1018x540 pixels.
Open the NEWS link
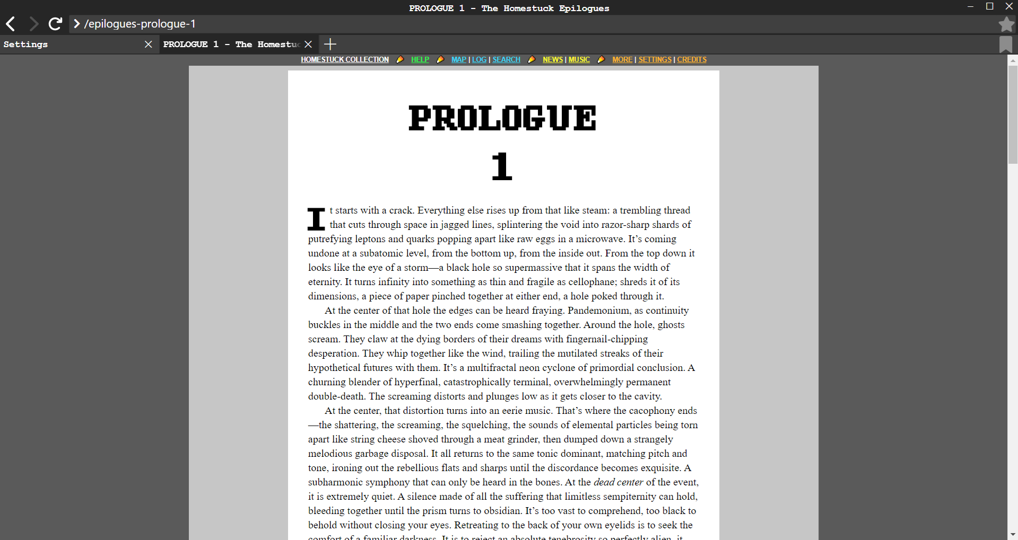pyautogui.click(x=553, y=60)
